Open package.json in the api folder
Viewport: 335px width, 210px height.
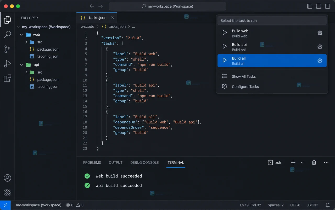coord(48,79)
